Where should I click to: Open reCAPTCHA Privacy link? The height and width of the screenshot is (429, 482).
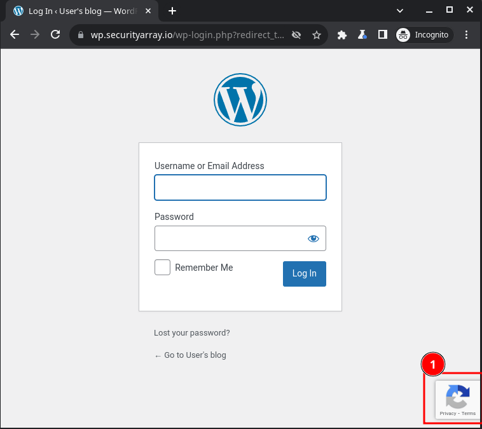448,414
